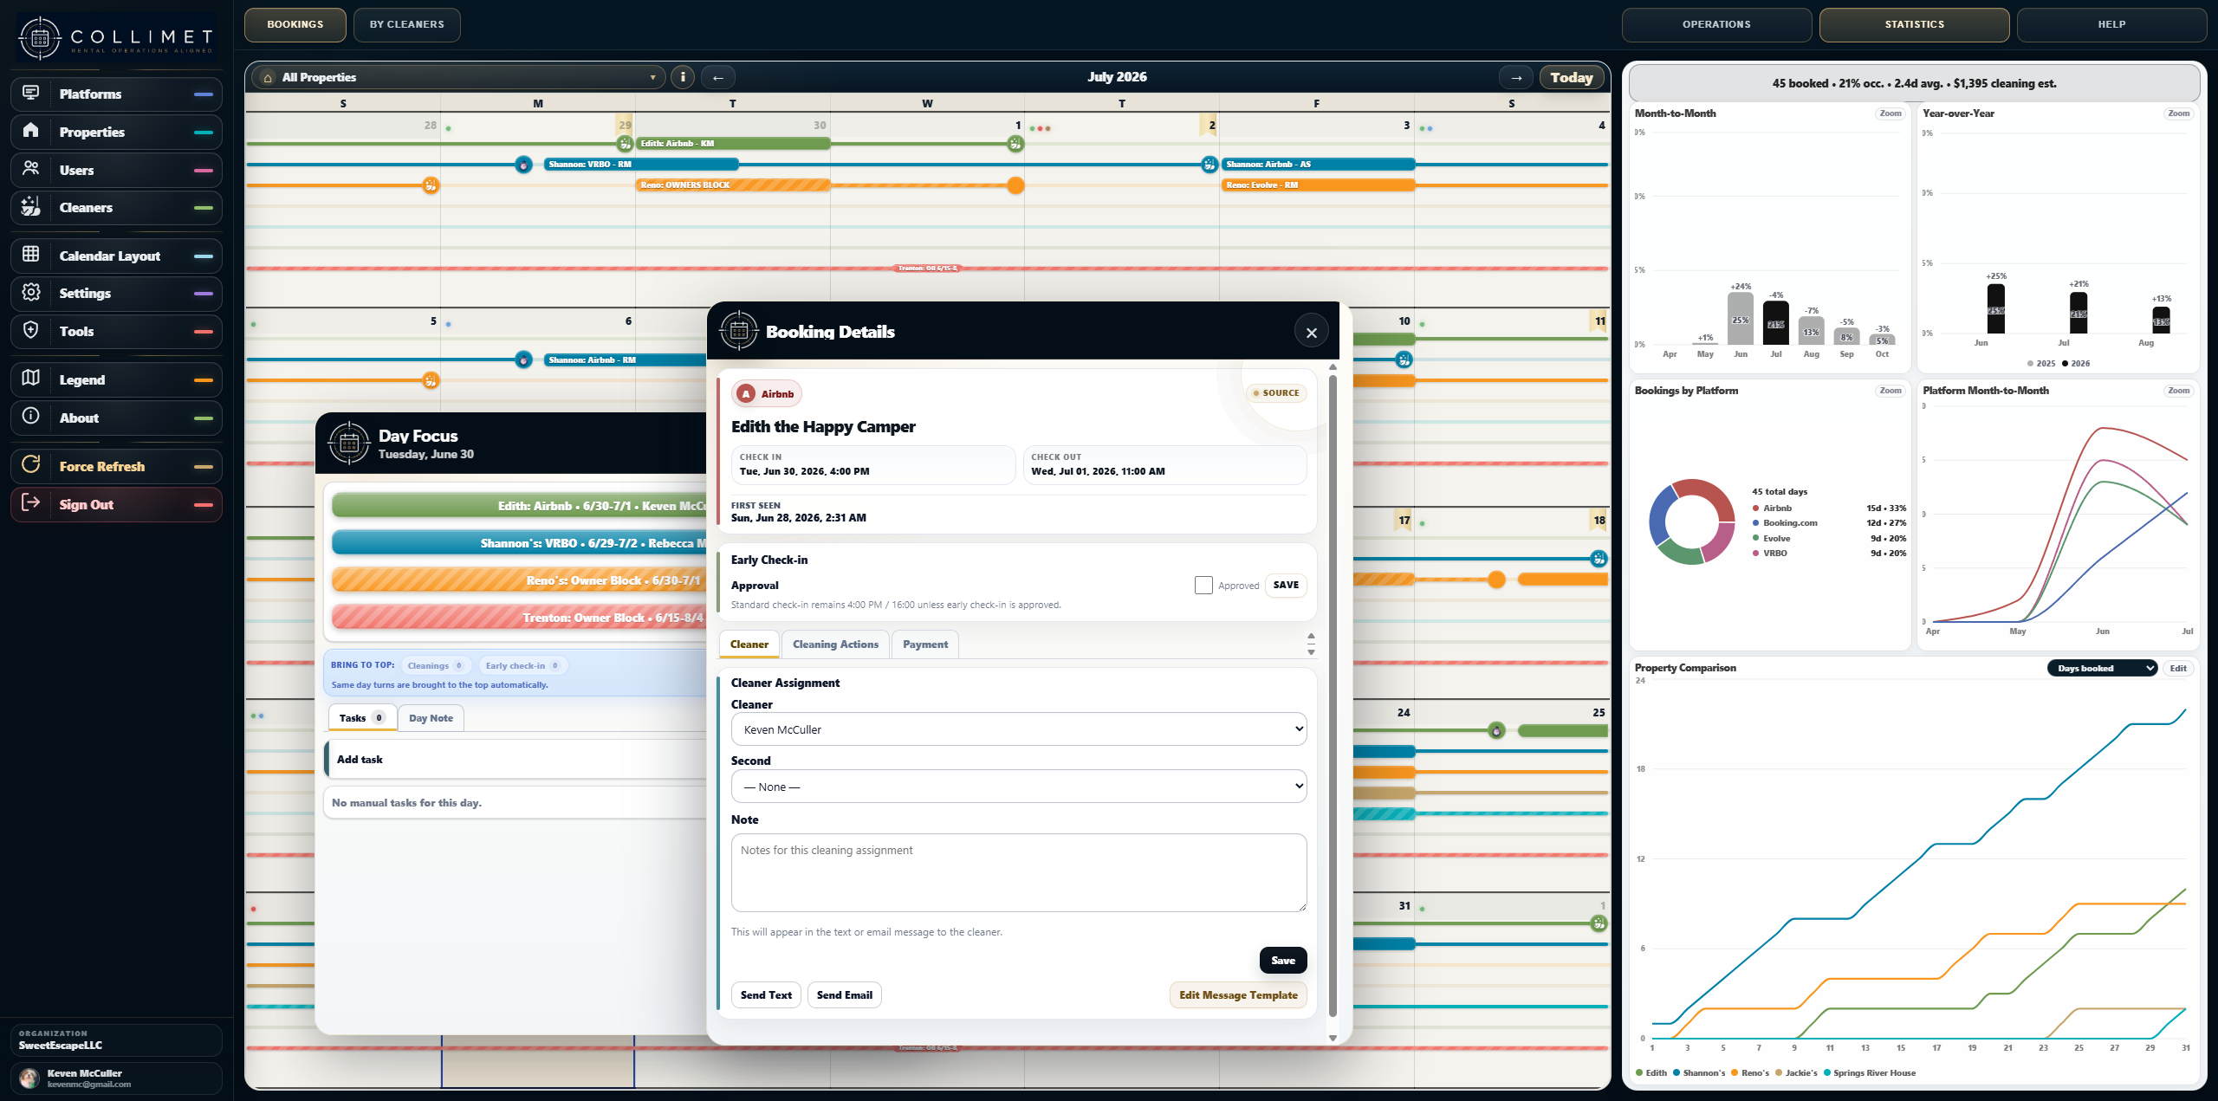
Task: Click the Collimet logo in sidebar
Action: pos(116,38)
